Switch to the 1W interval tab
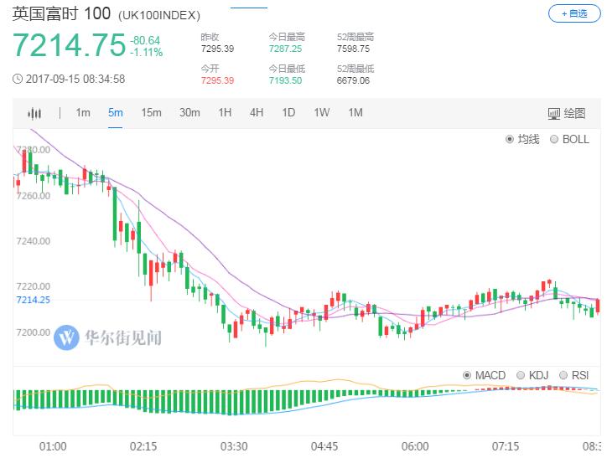The width and height of the screenshot is (607, 458). [x=322, y=112]
